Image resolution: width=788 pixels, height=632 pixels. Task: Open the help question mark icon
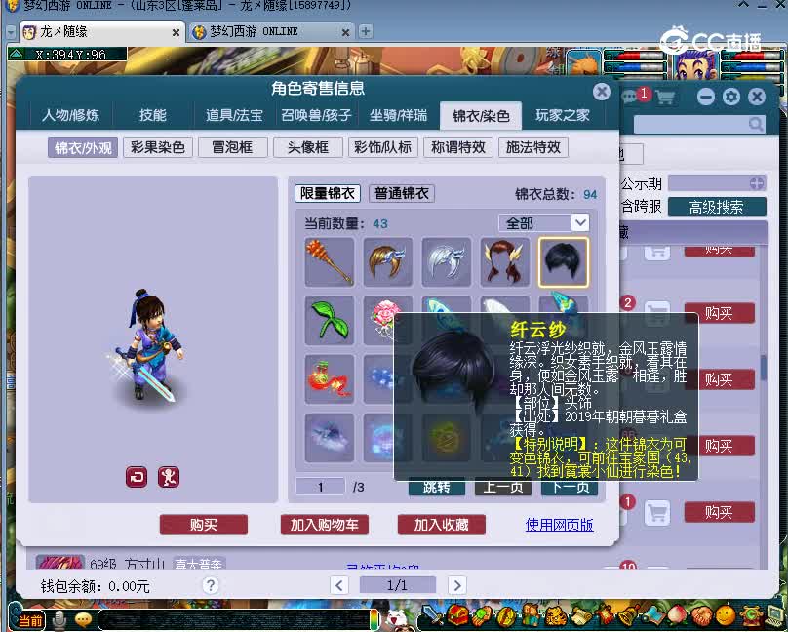tap(211, 585)
